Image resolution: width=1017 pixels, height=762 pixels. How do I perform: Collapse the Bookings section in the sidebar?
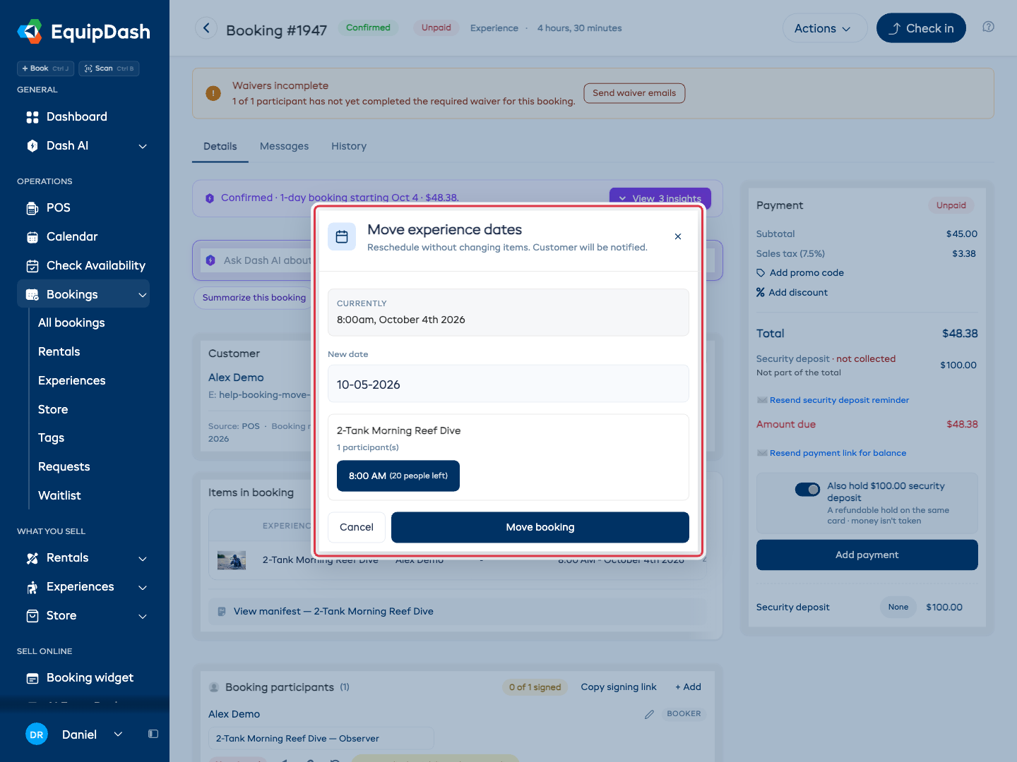(143, 295)
